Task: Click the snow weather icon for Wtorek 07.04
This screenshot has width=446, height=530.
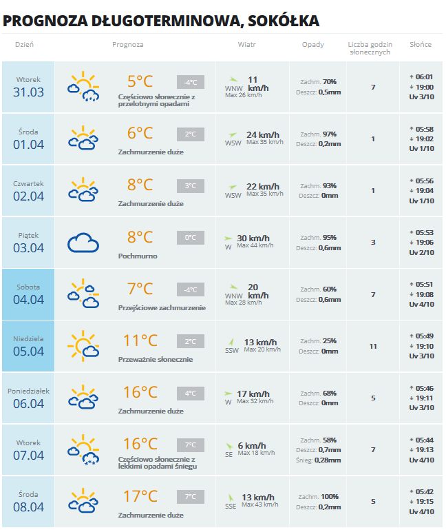Action: coord(83,449)
